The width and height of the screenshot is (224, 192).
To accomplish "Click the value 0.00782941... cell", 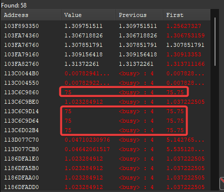I will (87, 73).
